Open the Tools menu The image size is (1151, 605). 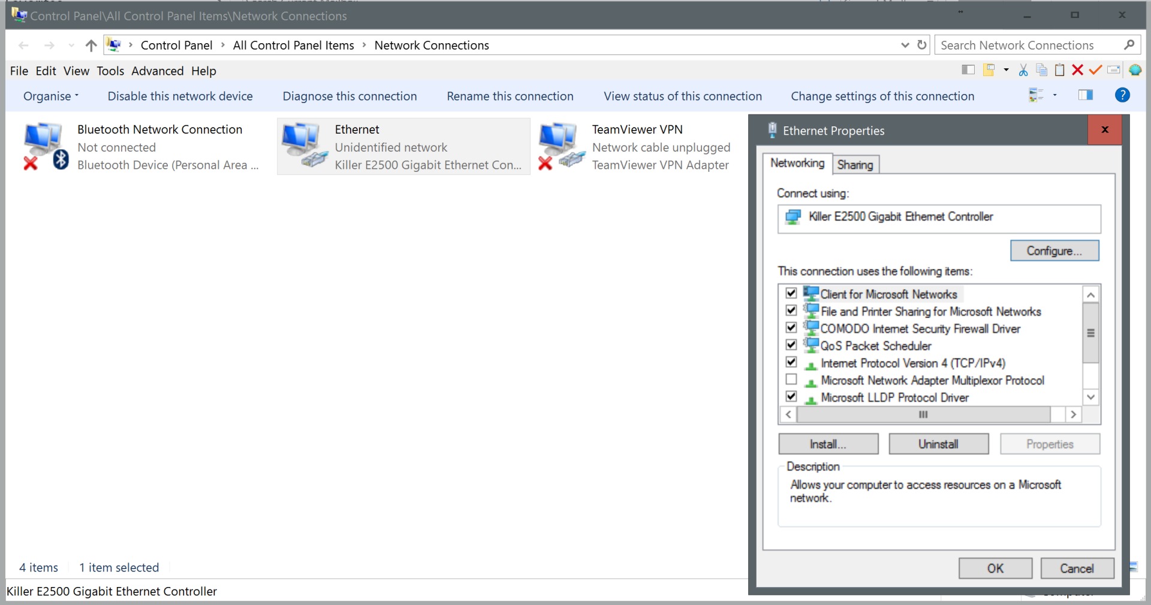tap(110, 71)
